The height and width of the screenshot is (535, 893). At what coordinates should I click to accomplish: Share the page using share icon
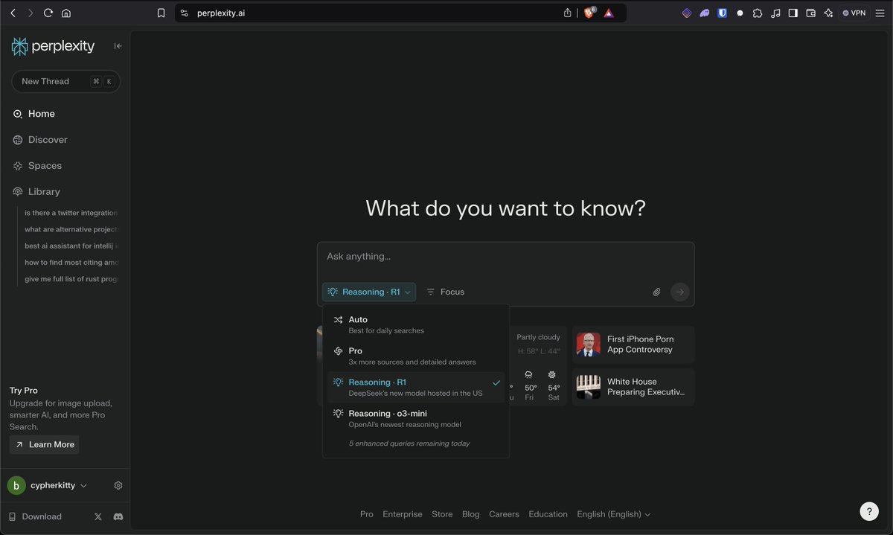click(568, 13)
